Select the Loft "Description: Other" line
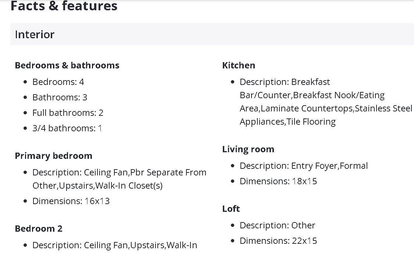This screenshot has width=414, height=253. click(x=277, y=225)
